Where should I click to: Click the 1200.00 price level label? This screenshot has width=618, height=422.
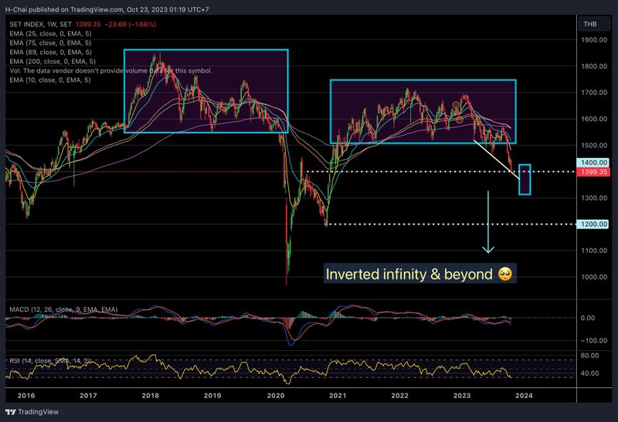click(592, 225)
